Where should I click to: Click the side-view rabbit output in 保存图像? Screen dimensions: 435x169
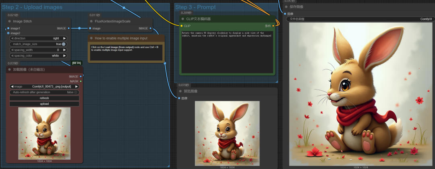(x=360, y=94)
